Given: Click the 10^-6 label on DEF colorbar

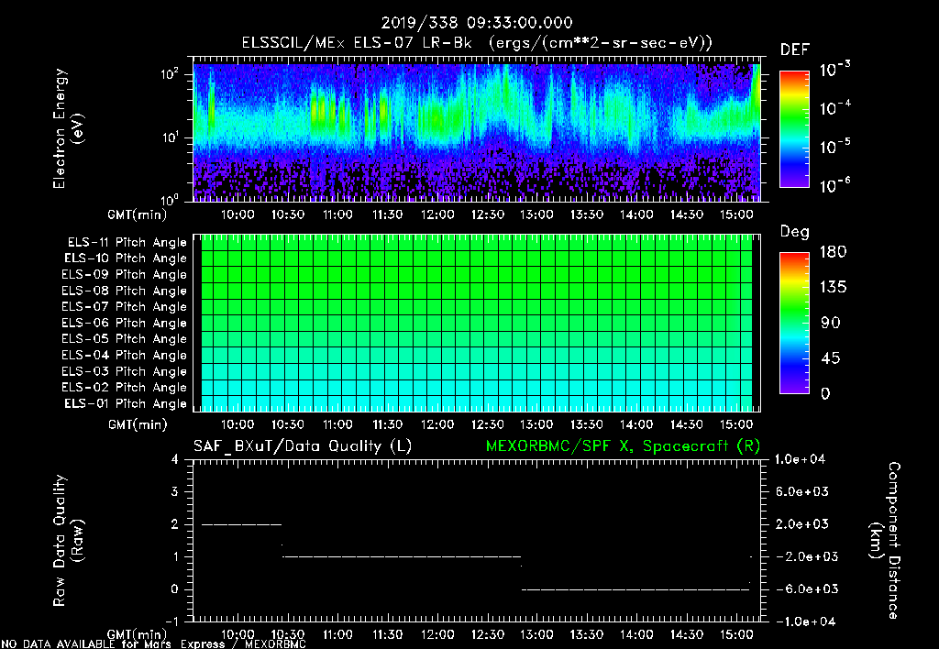Looking at the screenshot, I should [834, 185].
